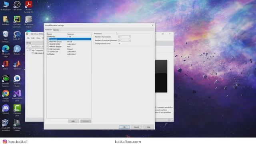This screenshot has width=256, height=144.
Task: Open the R x64 4.1.1 desktop shortcut
Action: [17, 35]
